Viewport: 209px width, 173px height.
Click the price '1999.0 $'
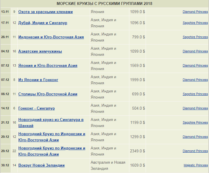click(137, 80)
